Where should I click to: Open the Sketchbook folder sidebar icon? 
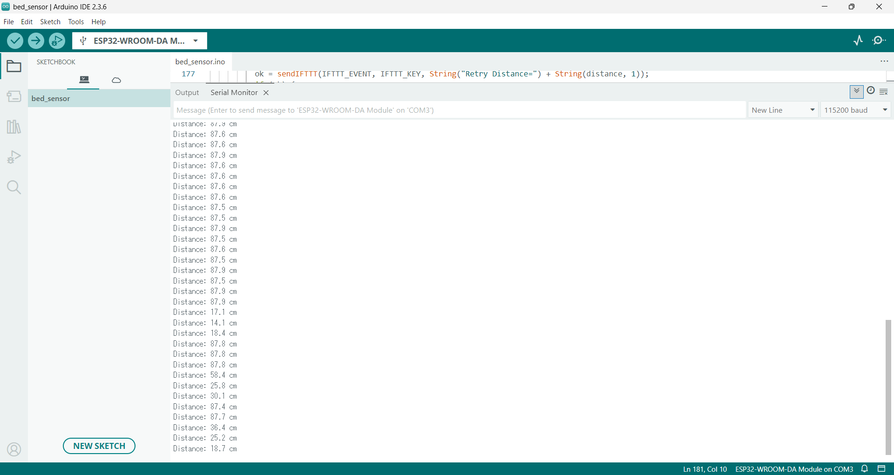[x=14, y=67]
